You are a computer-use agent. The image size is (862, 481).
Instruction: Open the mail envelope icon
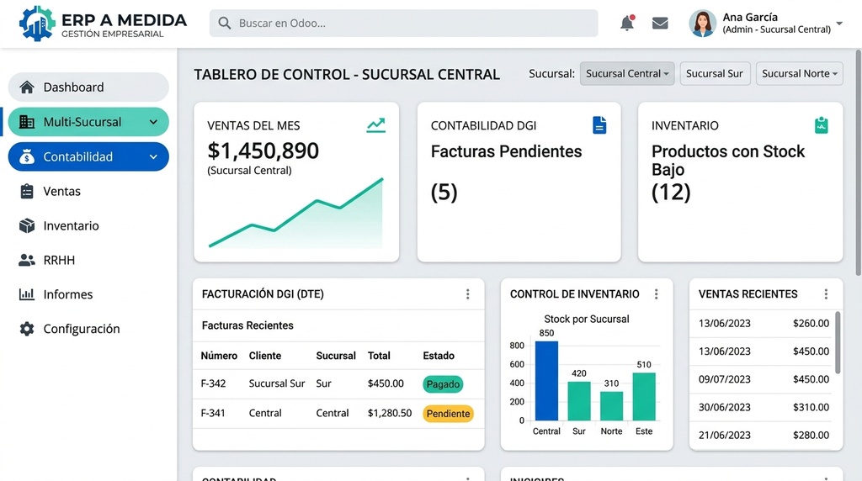(x=660, y=23)
